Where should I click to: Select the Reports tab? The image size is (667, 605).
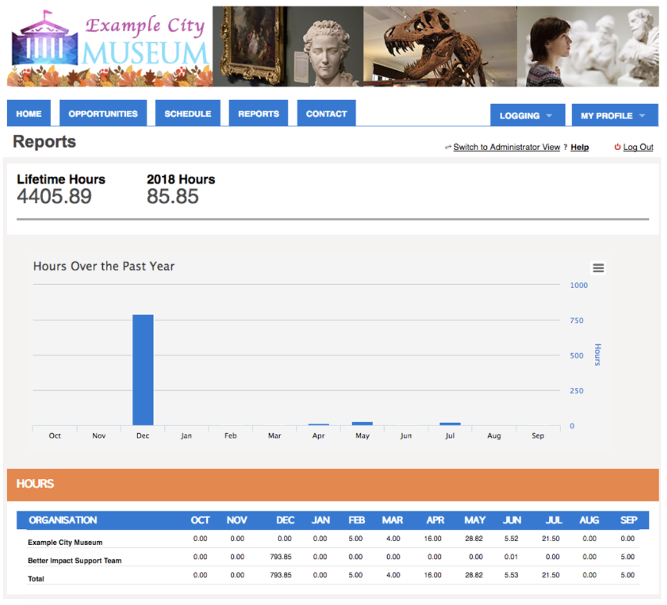[x=258, y=113]
